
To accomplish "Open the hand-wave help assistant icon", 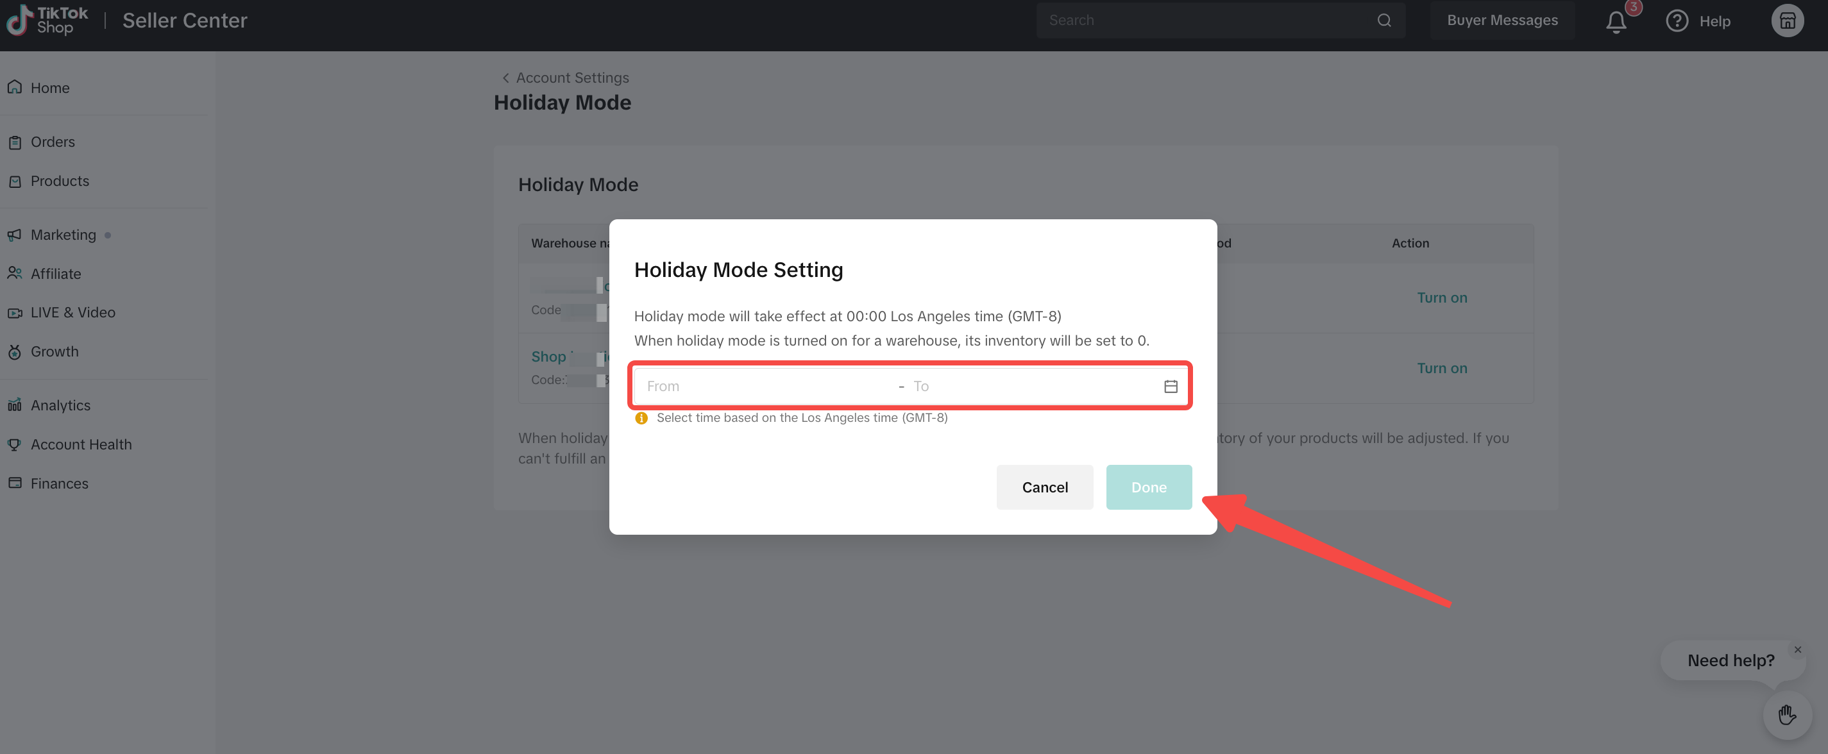I will [x=1787, y=715].
